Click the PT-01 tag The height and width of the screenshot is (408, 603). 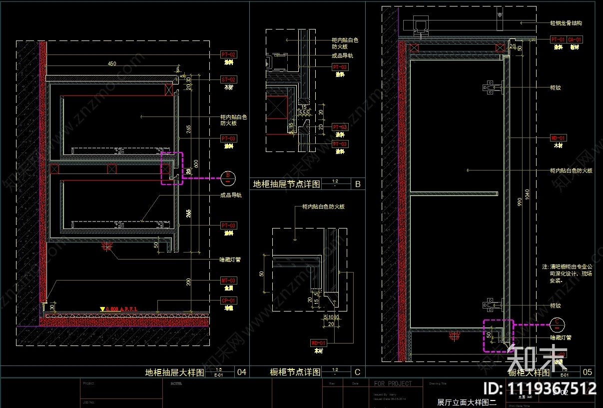click(x=558, y=39)
